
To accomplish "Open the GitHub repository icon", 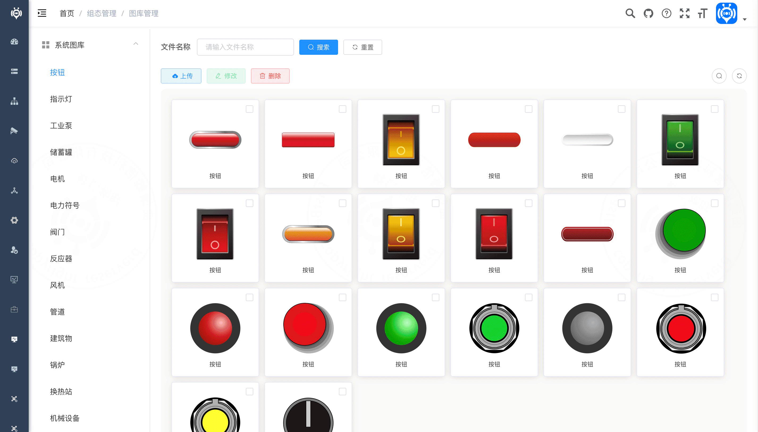I will click(x=648, y=13).
